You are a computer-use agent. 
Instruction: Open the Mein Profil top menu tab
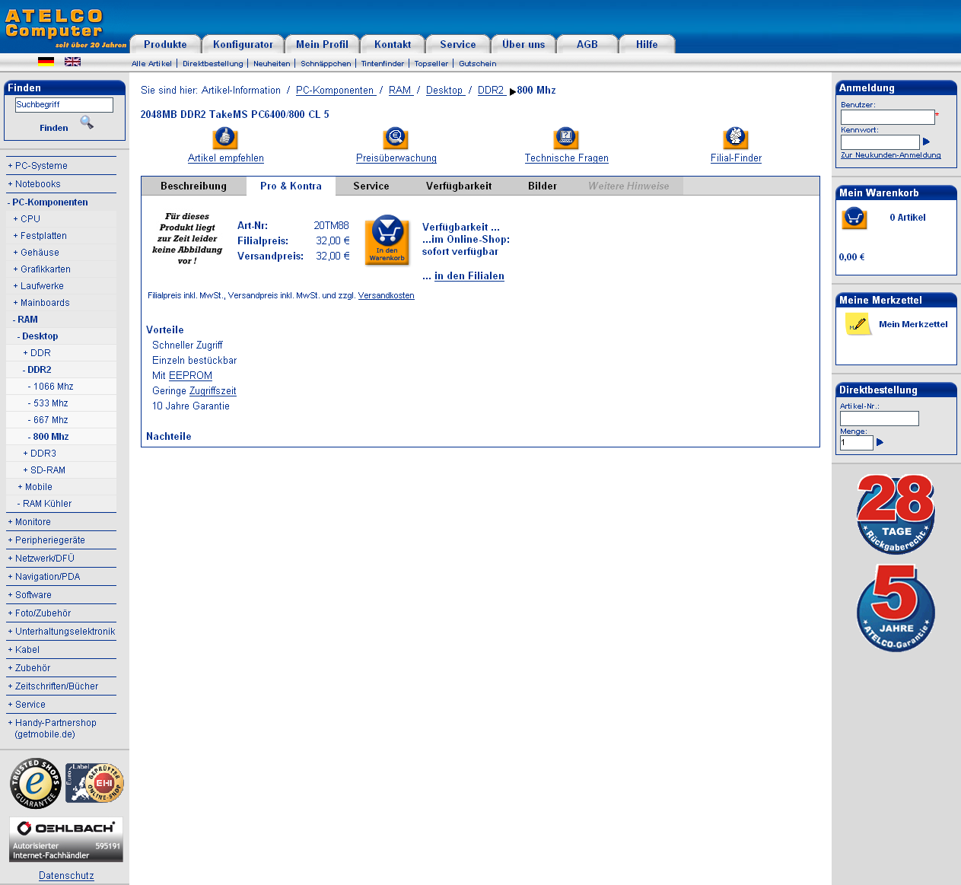(x=322, y=44)
